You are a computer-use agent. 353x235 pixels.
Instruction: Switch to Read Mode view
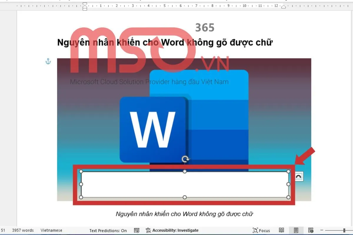[282, 230]
